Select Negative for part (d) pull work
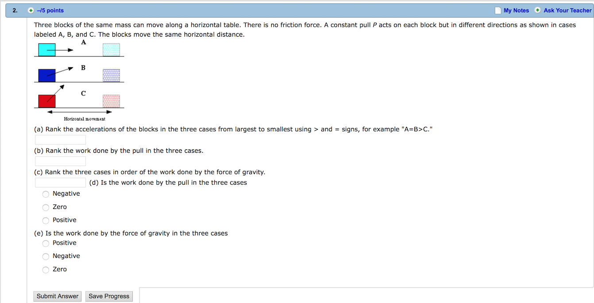 (46, 194)
